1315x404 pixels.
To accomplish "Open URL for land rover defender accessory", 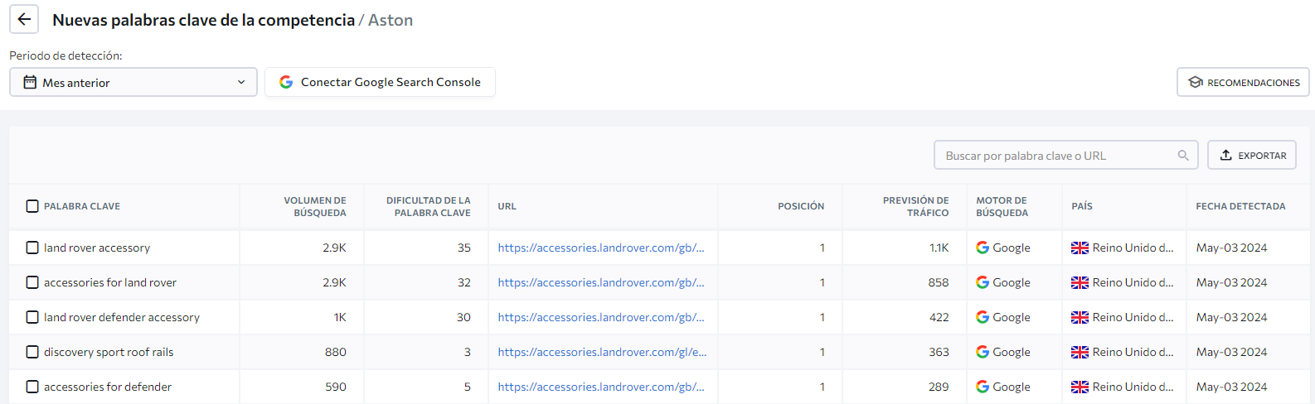I will [x=601, y=317].
